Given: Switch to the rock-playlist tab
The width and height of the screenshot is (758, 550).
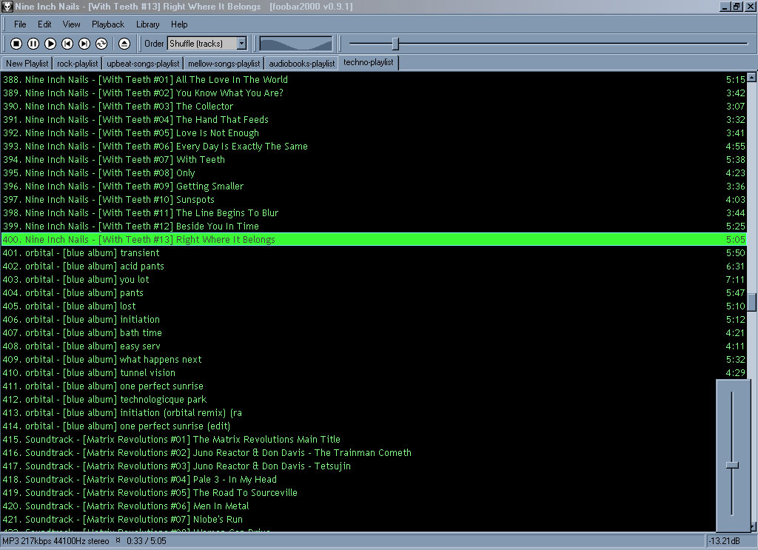Looking at the screenshot, I should point(77,64).
